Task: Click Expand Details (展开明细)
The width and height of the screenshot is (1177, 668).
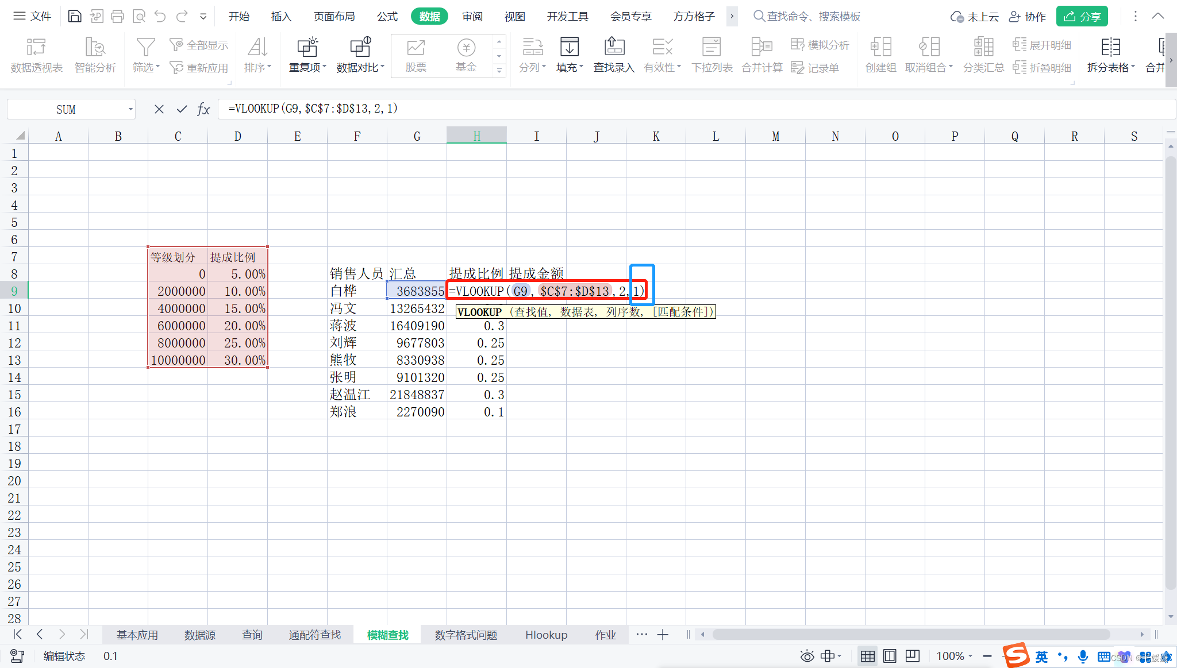Action: 1041,45
